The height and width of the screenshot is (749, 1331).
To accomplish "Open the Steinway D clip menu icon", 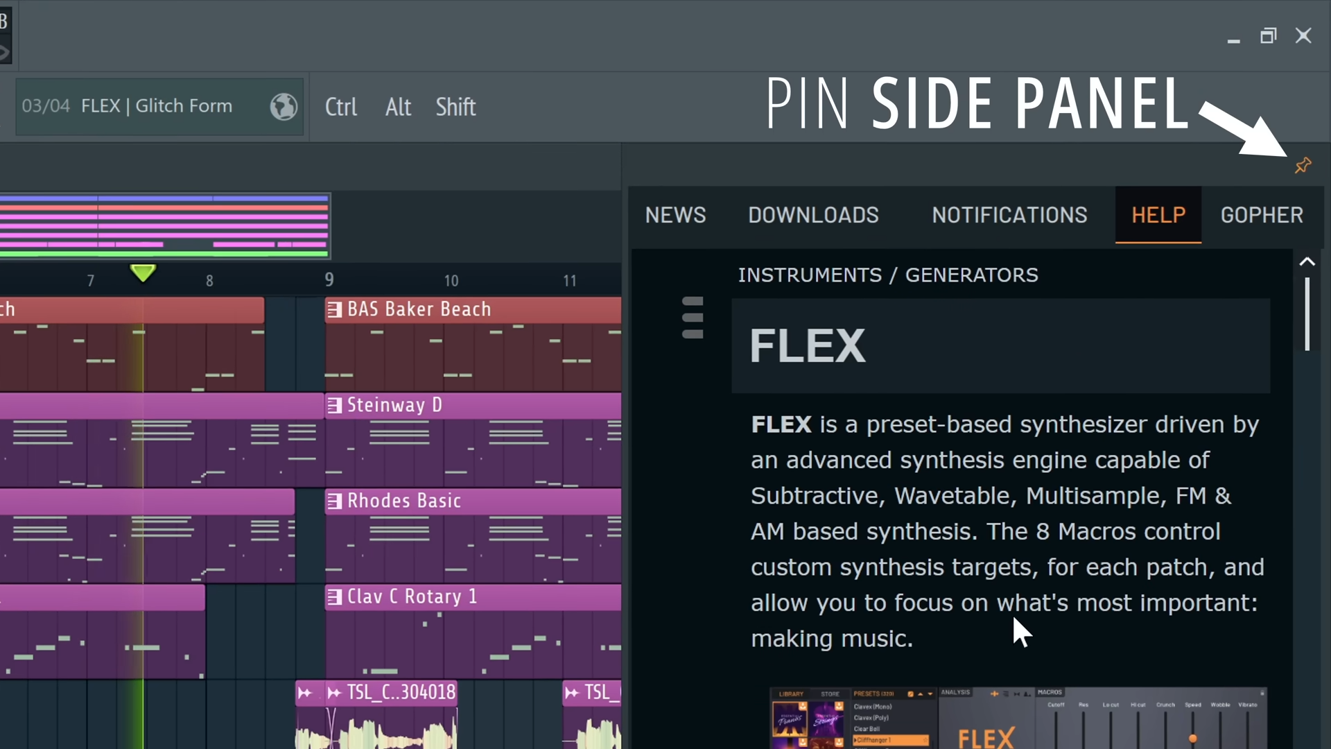I will pos(334,405).
